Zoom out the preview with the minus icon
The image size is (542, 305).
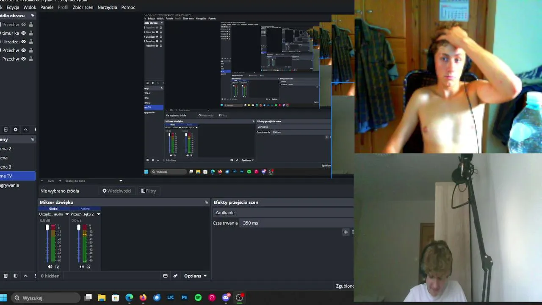click(x=41, y=181)
